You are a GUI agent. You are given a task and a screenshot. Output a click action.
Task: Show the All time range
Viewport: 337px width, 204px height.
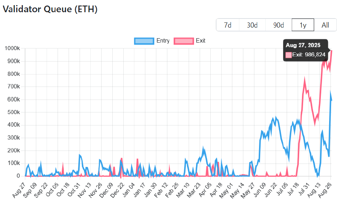coord(325,25)
